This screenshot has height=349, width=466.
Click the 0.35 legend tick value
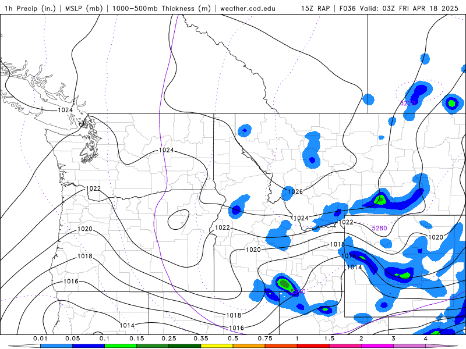(201, 339)
